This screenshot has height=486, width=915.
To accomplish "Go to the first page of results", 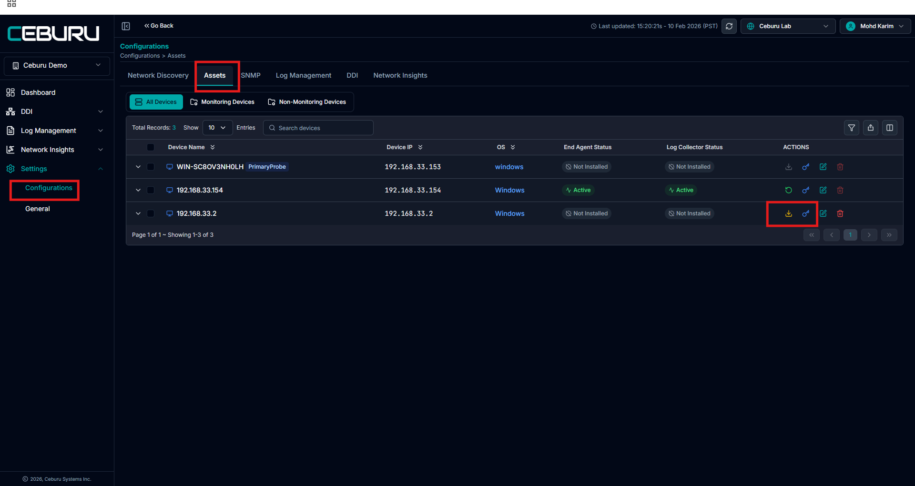I will (x=812, y=235).
